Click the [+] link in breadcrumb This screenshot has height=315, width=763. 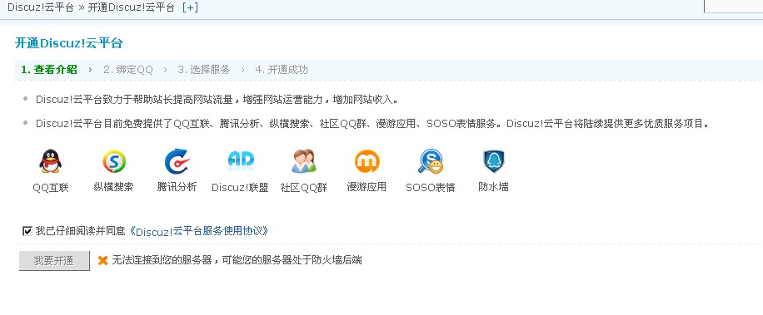click(x=189, y=7)
